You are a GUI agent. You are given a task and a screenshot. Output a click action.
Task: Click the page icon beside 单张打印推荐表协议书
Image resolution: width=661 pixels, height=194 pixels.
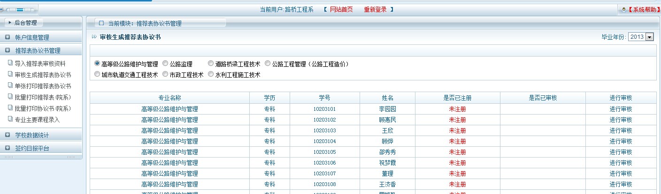pyautogui.click(x=10, y=86)
